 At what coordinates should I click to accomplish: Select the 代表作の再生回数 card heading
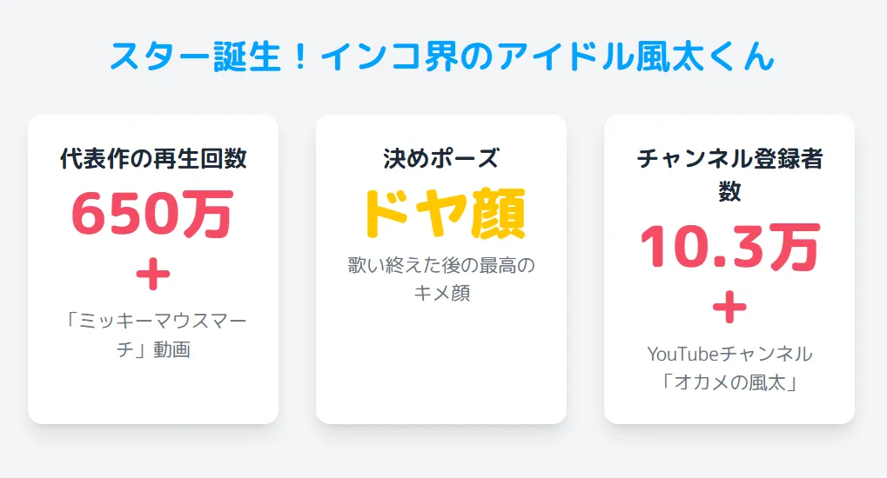click(153, 159)
